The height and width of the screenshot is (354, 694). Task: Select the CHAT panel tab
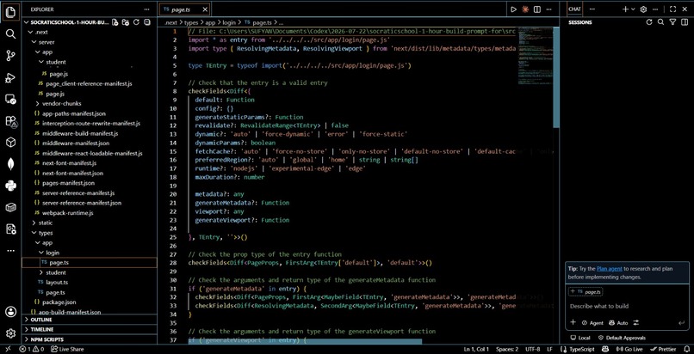tap(574, 9)
